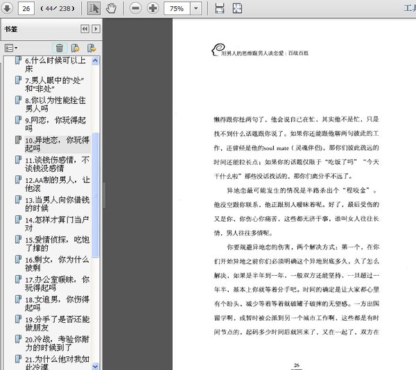Open bookmark 13.当男人向你借钱的时候

tap(57, 204)
